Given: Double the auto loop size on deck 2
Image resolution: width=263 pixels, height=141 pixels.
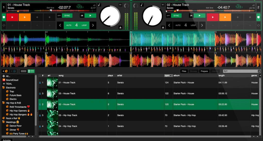Looking at the screenshot, I should (x=202, y=25).
